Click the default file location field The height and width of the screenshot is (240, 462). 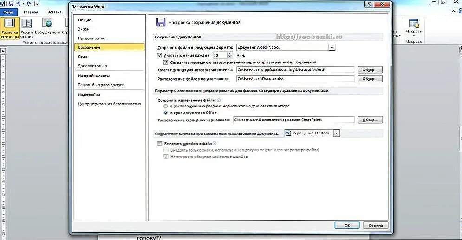[x=295, y=79]
